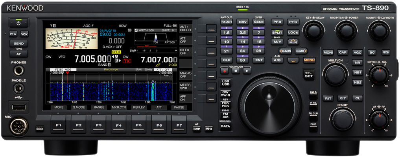This screenshot has height=158, width=400.
Task: Turn on noise blanker NB1
Action: point(357,72)
